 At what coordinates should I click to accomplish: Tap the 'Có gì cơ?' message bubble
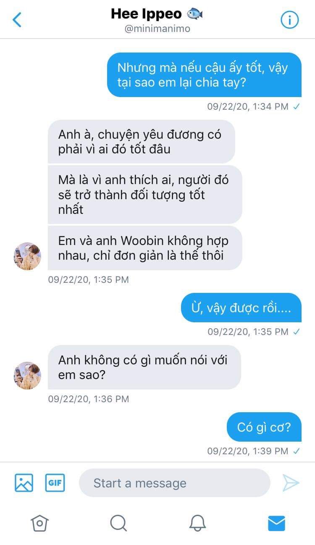pos(264,427)
